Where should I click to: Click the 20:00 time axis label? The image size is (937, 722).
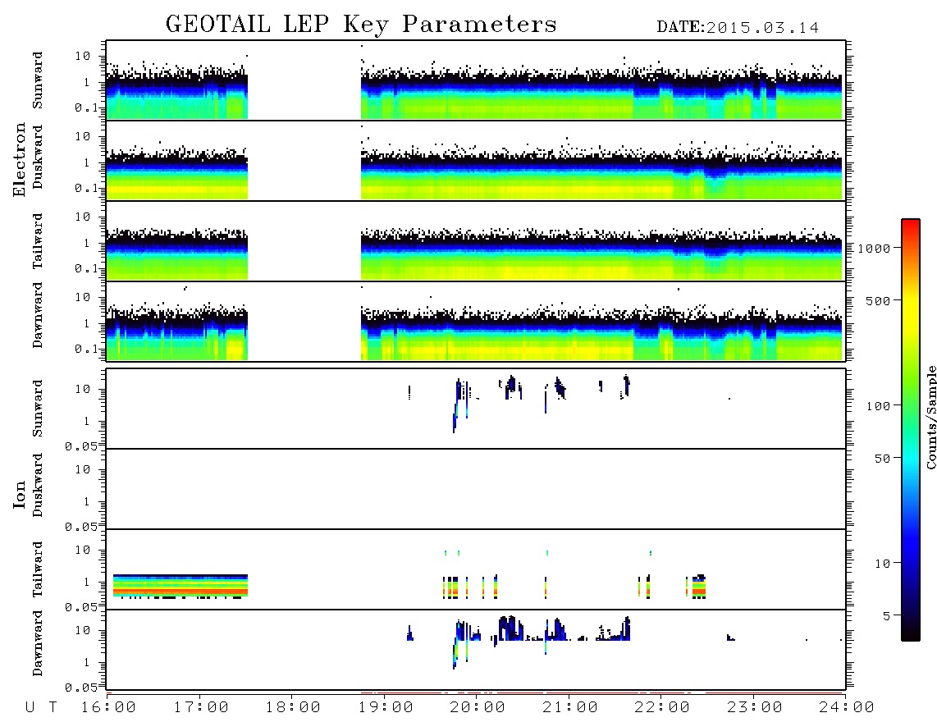pyautogui.click(x=478, y=708)
